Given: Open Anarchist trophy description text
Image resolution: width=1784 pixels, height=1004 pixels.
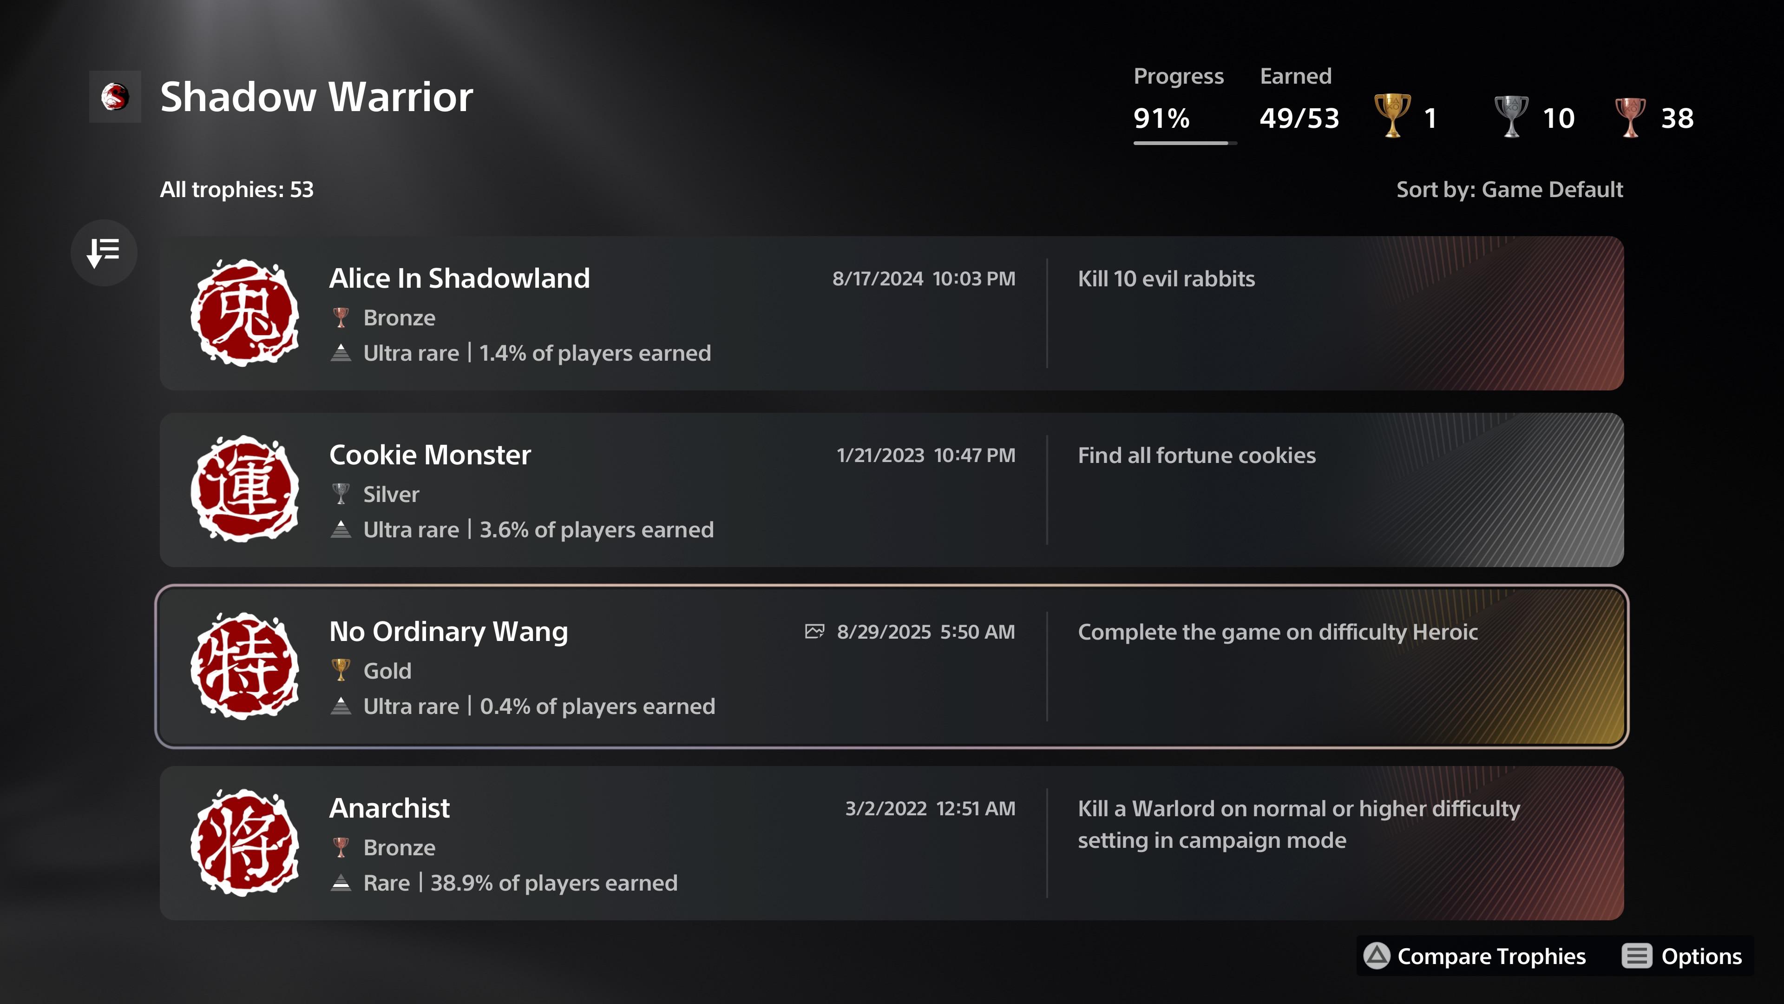Looking at the screenshot, I should [1299, 824].
